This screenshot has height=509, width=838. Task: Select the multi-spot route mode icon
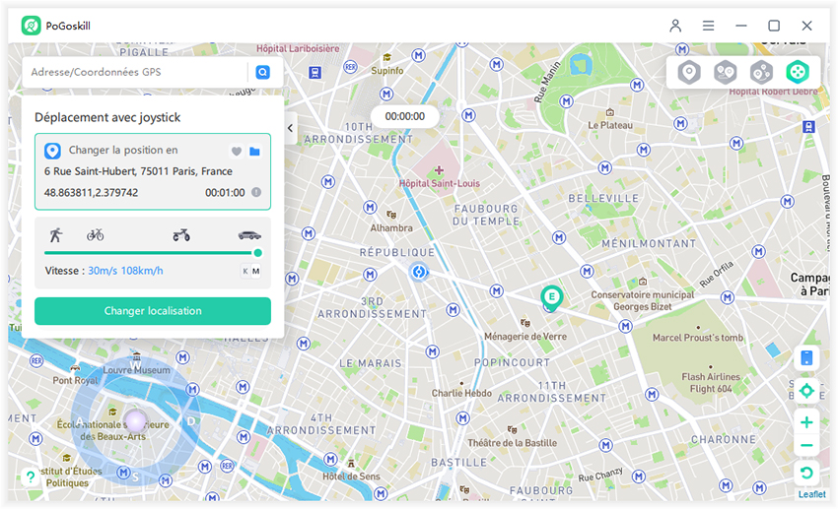pyautogui.click(x=761, y=72)
